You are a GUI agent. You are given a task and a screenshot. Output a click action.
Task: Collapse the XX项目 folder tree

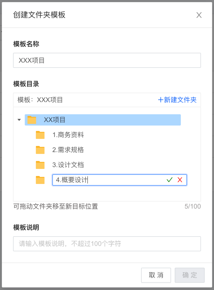19,120
